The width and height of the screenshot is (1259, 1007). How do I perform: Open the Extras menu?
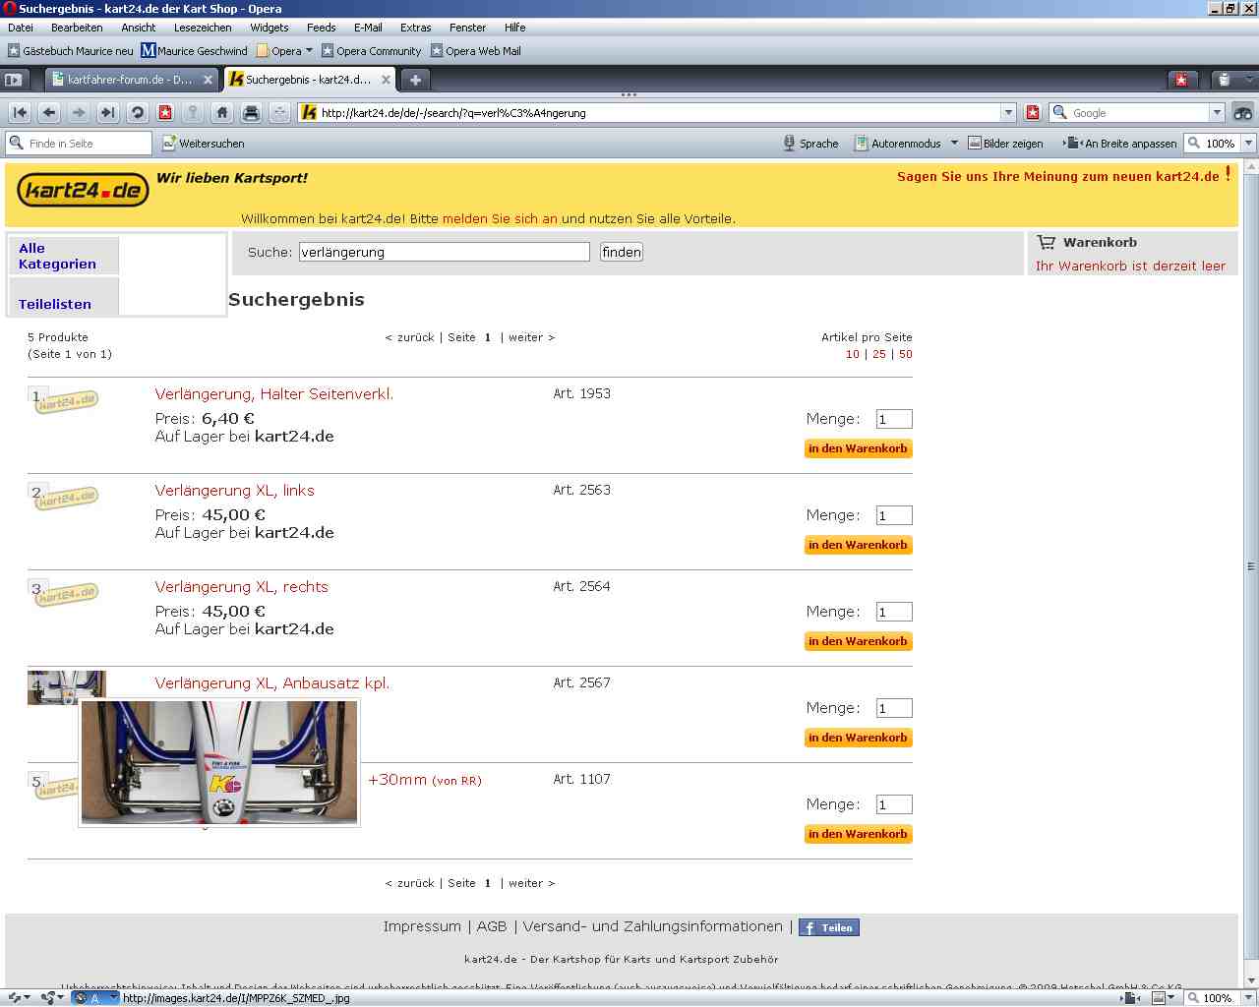(x=415, y=28)
